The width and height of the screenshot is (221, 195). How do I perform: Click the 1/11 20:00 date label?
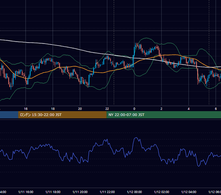point(80,192)
